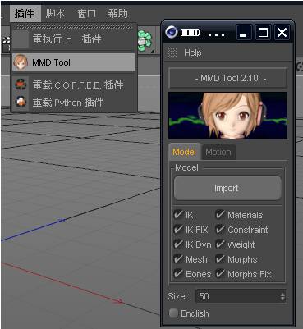The height and width of the screenshot is (329, 303).
Task: Open the 窗口 menu
Action: coord(86,14)
